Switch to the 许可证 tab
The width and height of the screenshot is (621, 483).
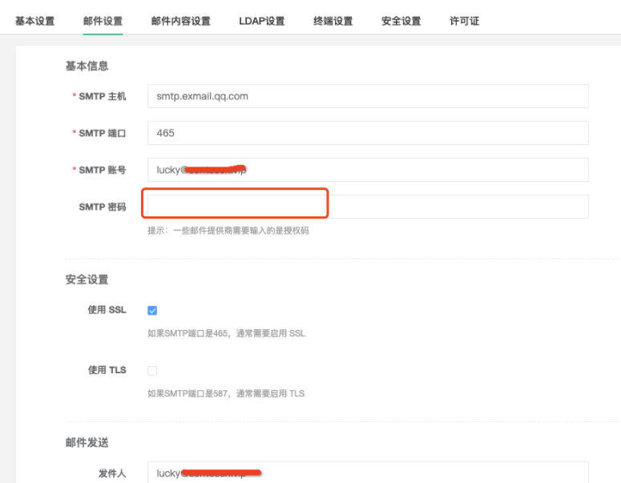[465, 21]
